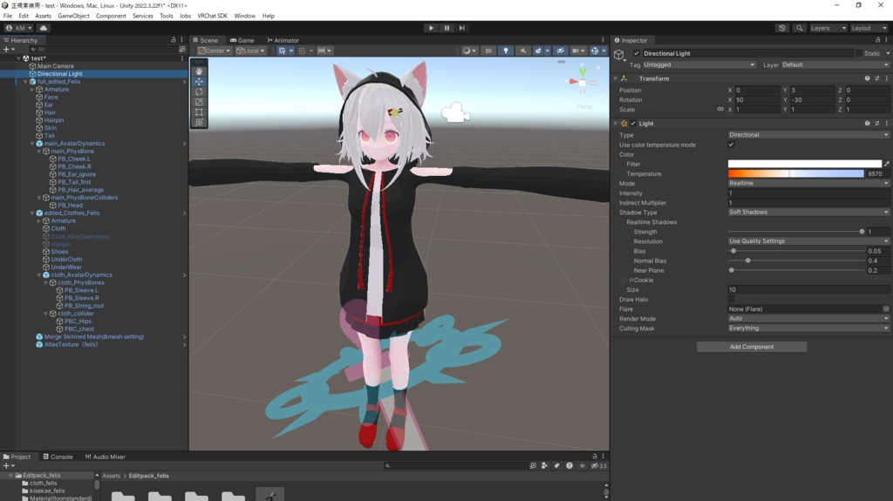Screen dimensions: 893x501
Task: Switch to the Game tab
Action: [x=242, y=40]
